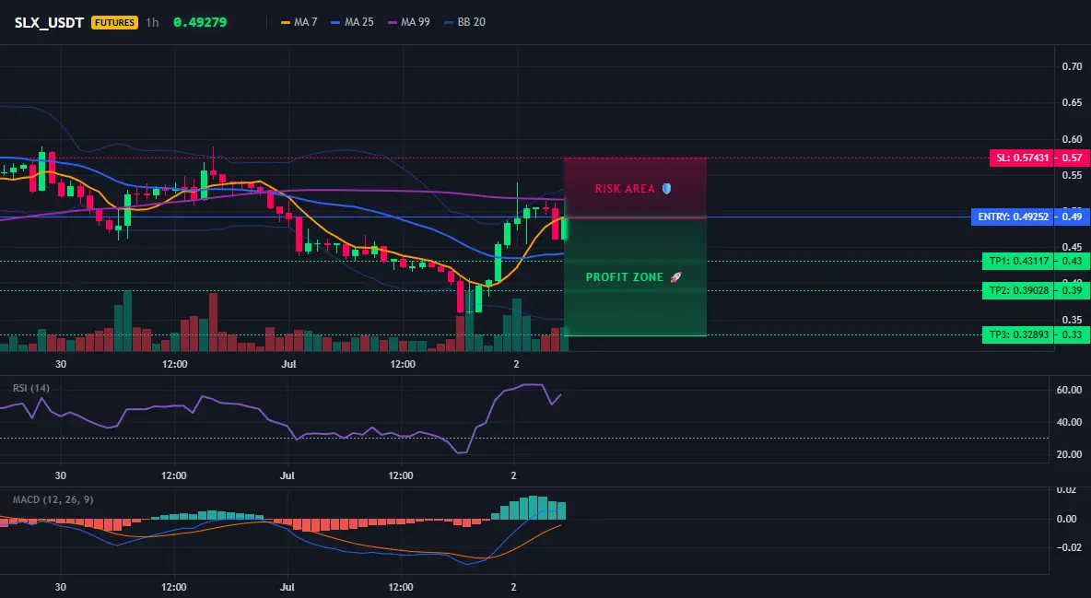This screenshot has height=598, width=1091.
Task: Click the TP2: 0.39028 target label
Action: click(x=1018, y=291)
